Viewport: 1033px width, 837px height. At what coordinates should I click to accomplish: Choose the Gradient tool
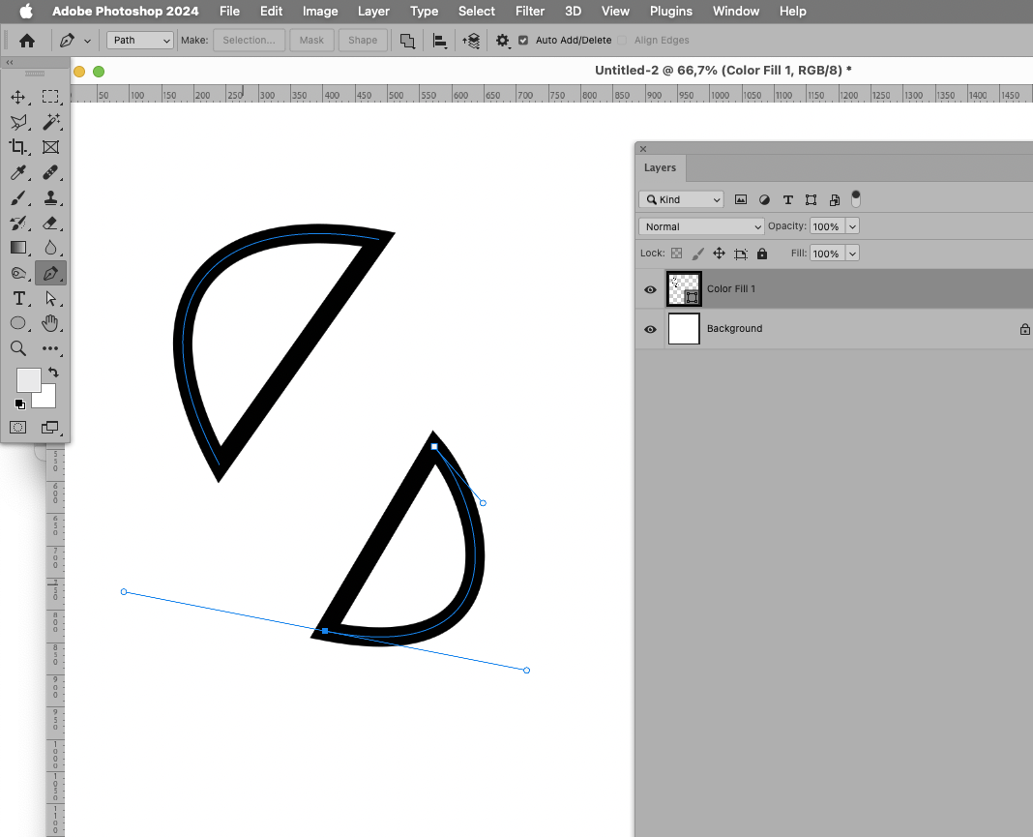(x=19, y=248)
